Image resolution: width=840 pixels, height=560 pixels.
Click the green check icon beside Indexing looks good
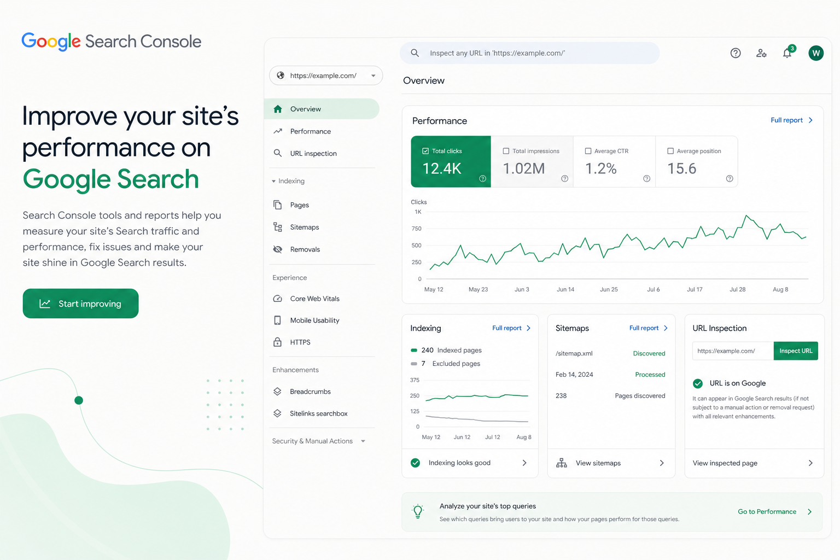416,463
